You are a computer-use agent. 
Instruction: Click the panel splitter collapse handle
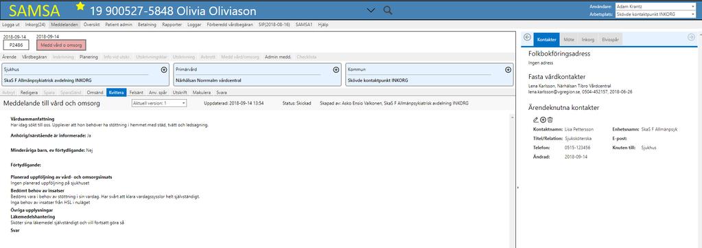point(517,187)
